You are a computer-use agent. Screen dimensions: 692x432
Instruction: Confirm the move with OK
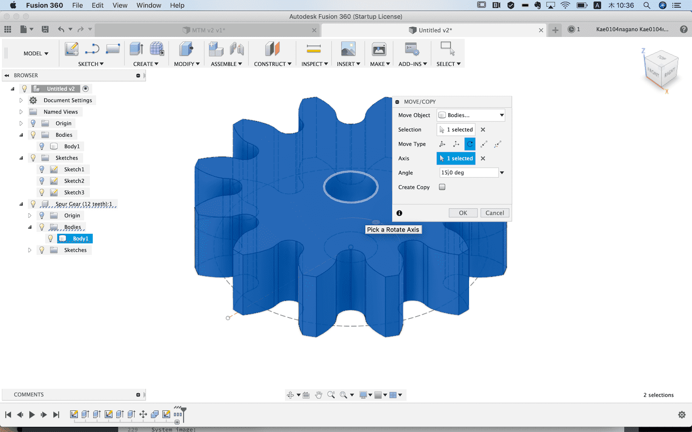pyautogui.click(x=463, y=213)
